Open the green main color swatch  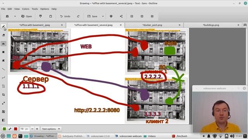[4, 129]
